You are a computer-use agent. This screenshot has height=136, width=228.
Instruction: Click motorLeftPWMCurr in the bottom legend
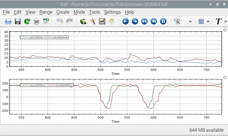click(37, 85)
